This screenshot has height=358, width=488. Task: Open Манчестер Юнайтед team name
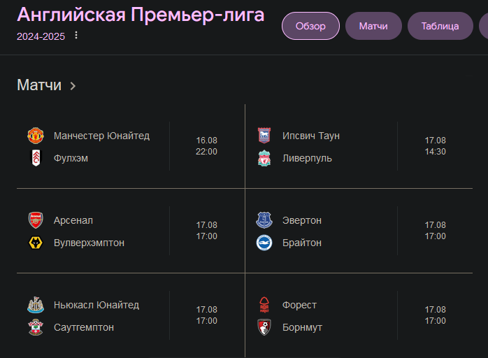pos(102,136)
